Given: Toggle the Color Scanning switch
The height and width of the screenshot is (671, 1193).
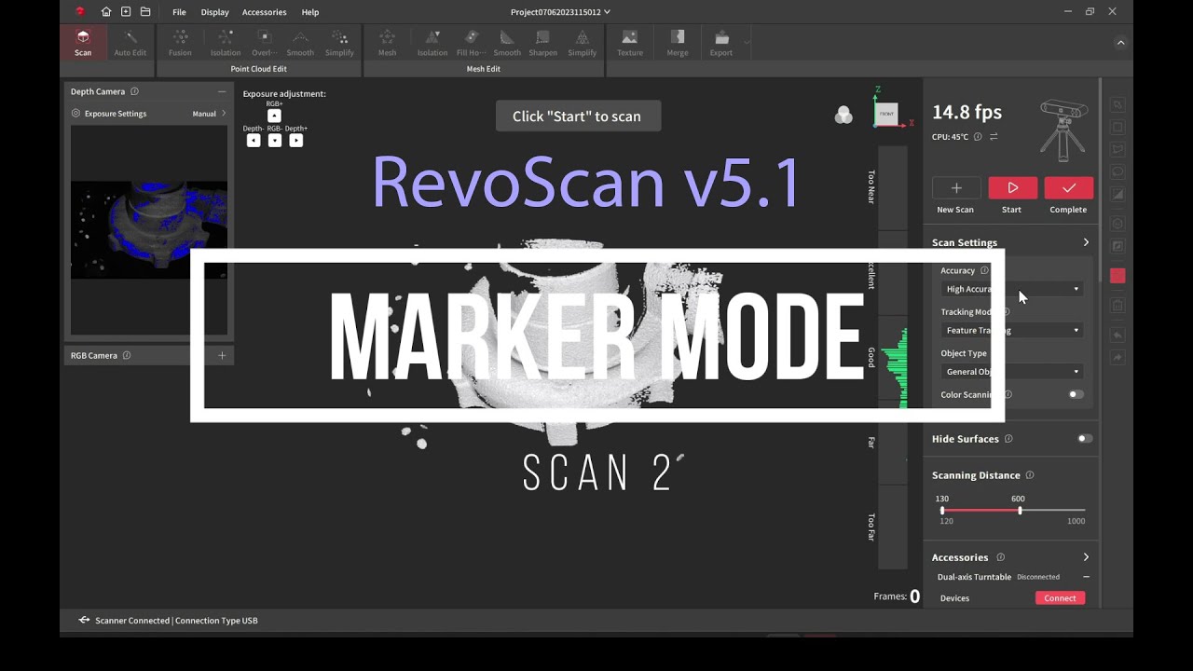Looking at the screenshot, I should 1076,394.
